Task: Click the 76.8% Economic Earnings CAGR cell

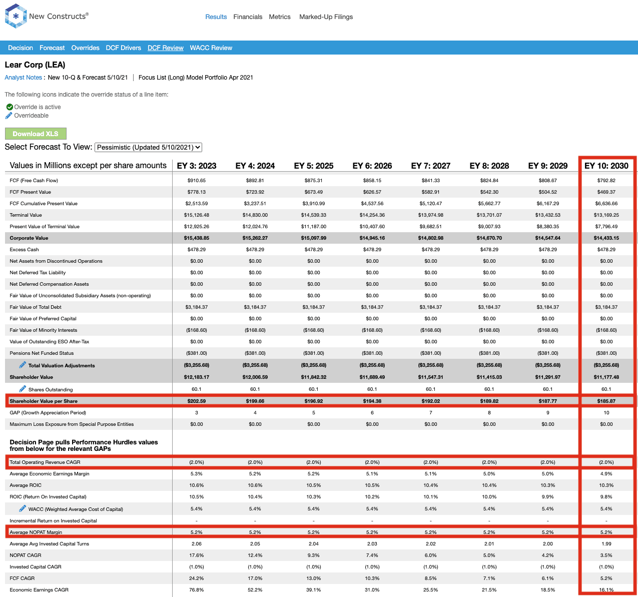Action: pyautogui.click(x=197, y=590)
